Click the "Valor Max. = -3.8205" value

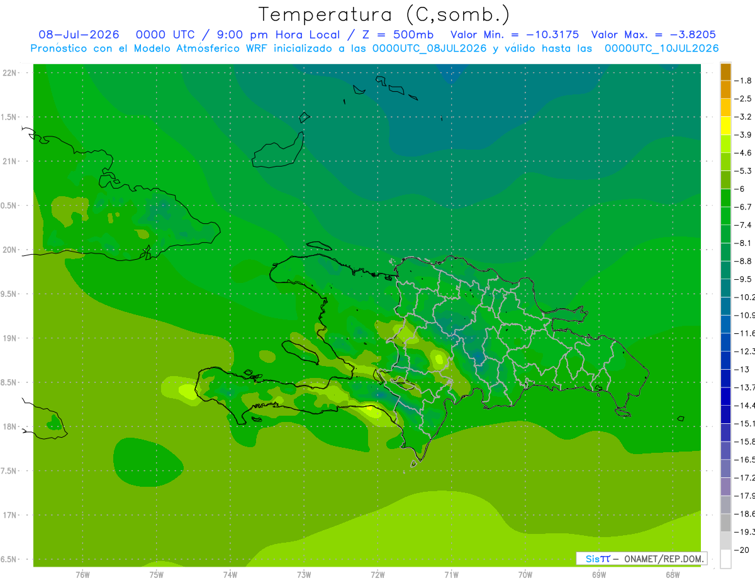tap(654, 35)
